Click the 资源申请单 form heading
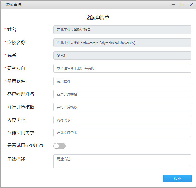 tap(98, 18)
